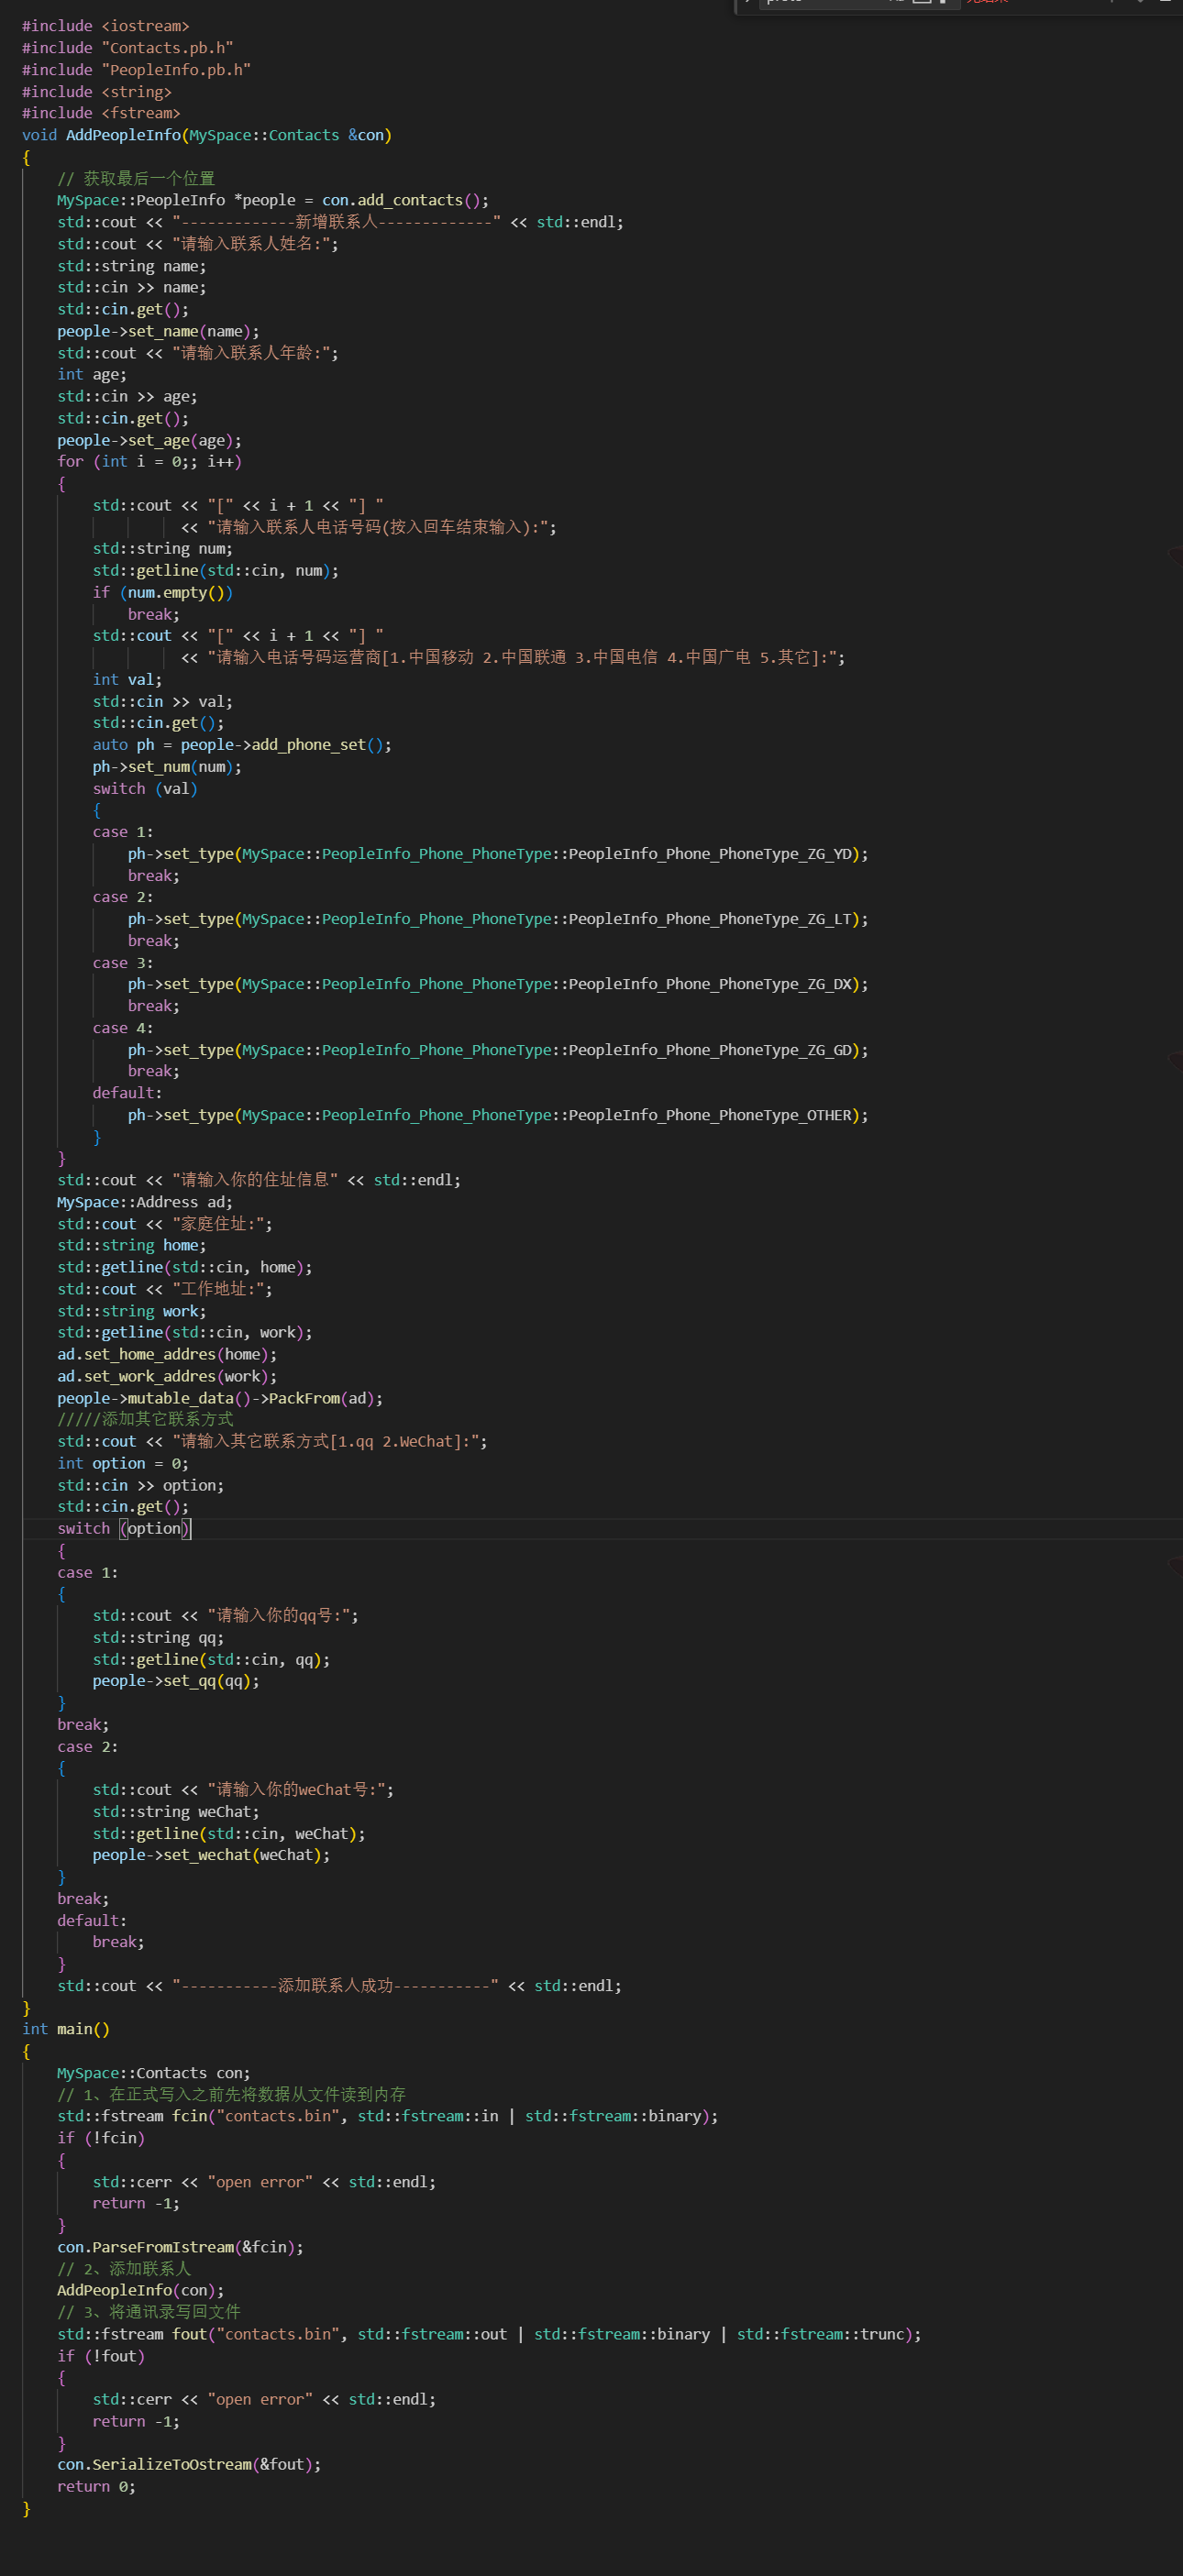Click the 'std::getline(std::cin, home);' line
The width and height of the screenshot is (1183, 2576).
click(185, 1267)
